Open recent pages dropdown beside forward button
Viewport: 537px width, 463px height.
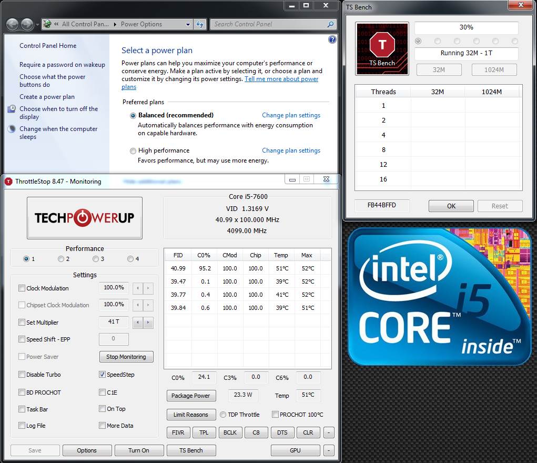37,25
